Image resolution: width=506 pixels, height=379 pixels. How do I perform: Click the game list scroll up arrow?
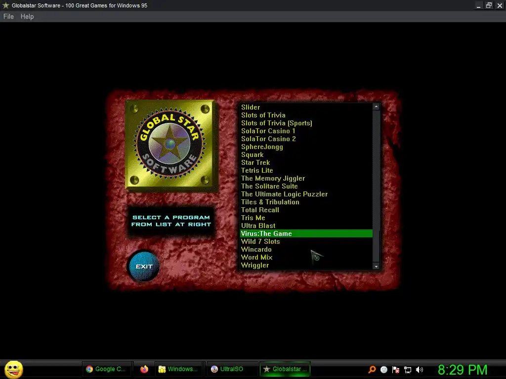(376, 107)
